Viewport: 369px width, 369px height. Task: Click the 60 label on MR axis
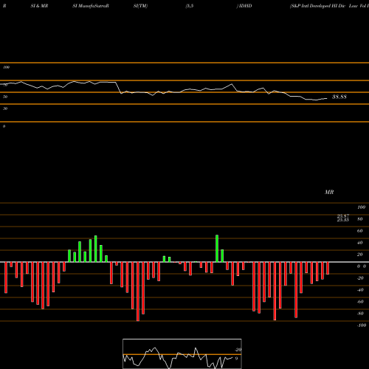(360, 231)
